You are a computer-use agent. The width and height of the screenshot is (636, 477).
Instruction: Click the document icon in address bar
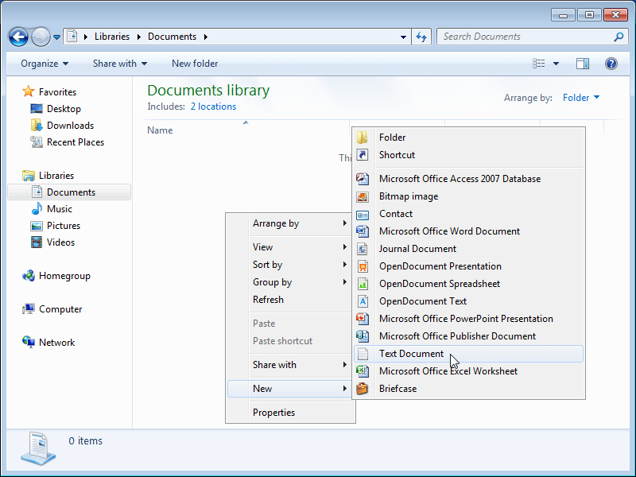[72, 37]
